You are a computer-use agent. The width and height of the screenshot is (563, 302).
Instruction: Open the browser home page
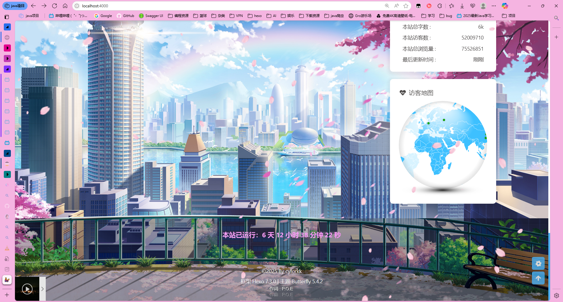coord(65,6)
